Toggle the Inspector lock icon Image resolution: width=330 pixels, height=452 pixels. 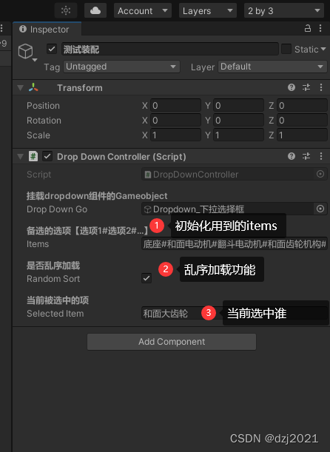click(308, 29)
